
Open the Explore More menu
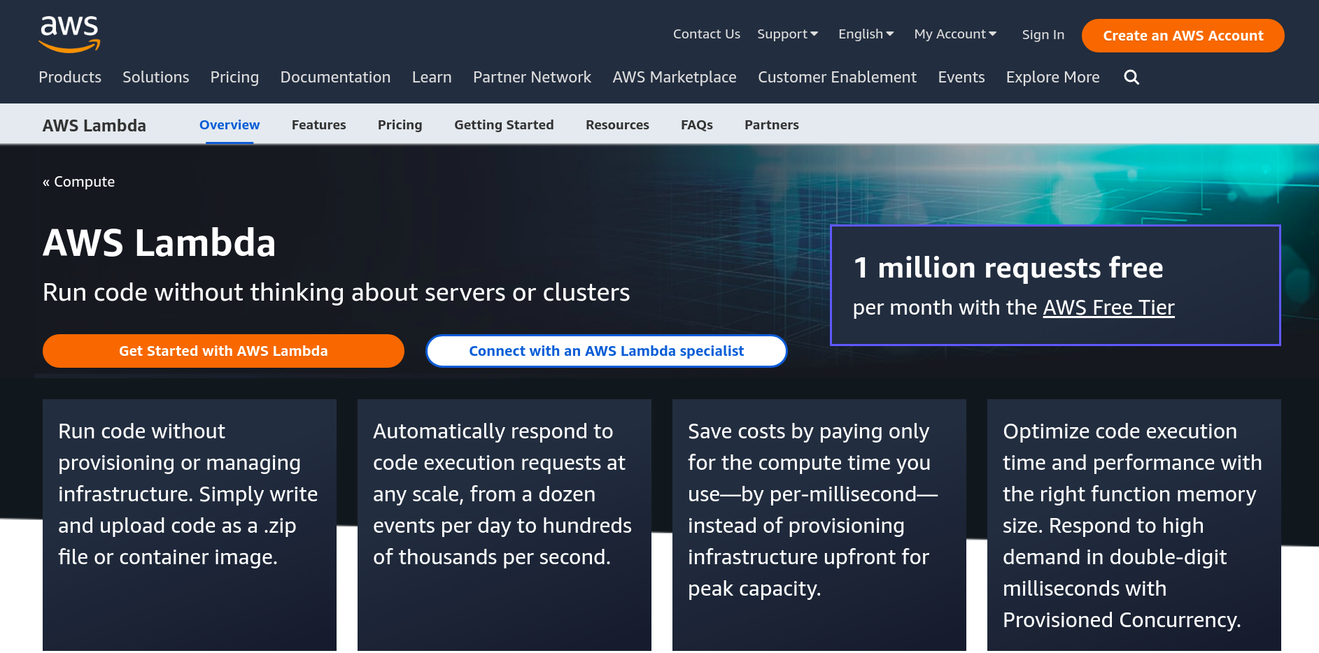[1052, 77]
